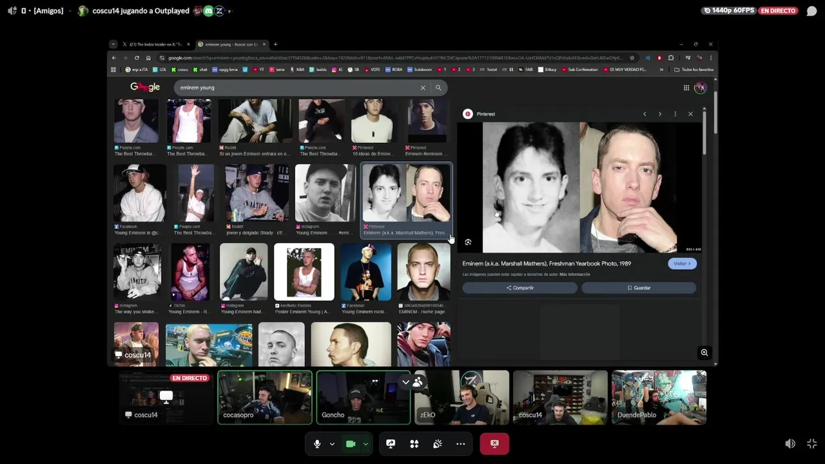This screenshot has width=825, height=464.
Task: Click the share screen icon in call controls
Action: [x=391, y=443]
